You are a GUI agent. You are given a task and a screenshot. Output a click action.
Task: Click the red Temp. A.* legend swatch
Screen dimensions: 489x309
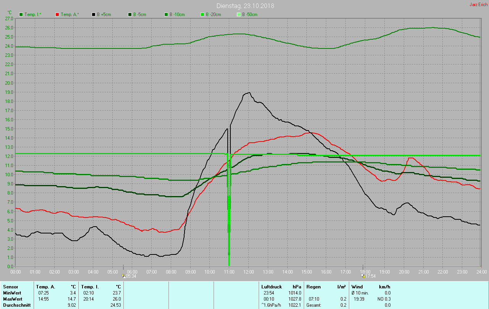57,14
